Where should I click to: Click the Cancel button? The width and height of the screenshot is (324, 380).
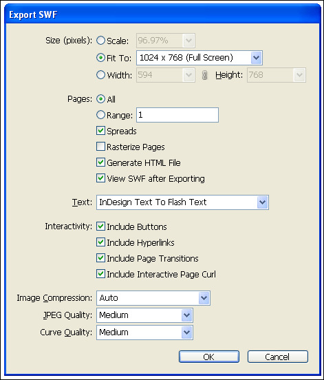278,357
